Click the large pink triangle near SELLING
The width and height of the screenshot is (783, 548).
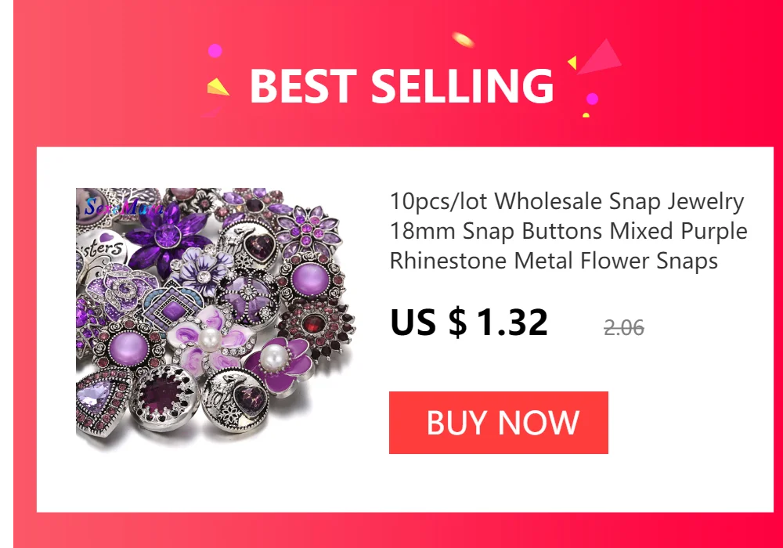[x=600, y=56]
